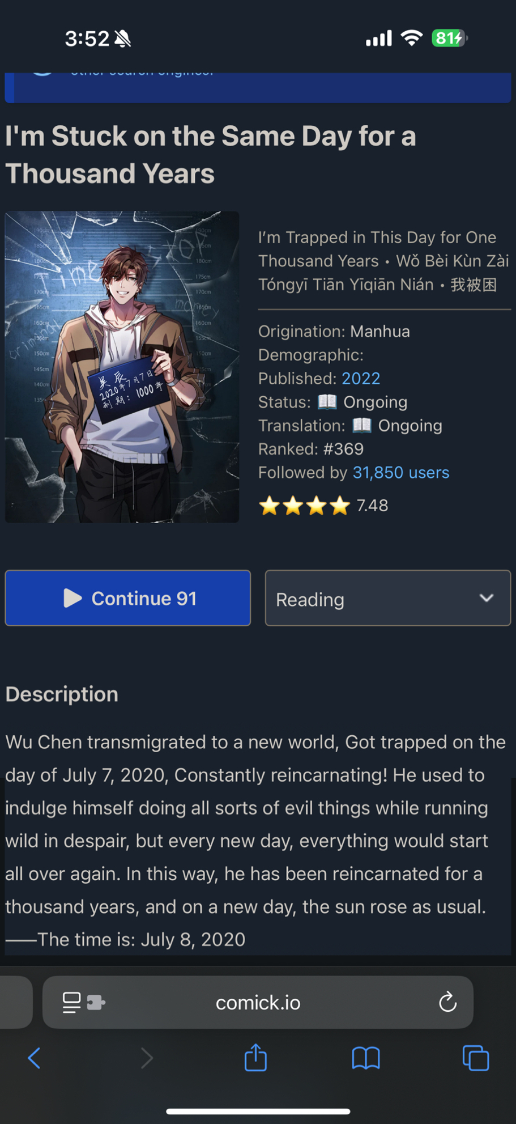Image resolution: width=516 pixels, height=1124 pixels.
Task: Open the page settings reader icon
Action: tap(71, 1002)
